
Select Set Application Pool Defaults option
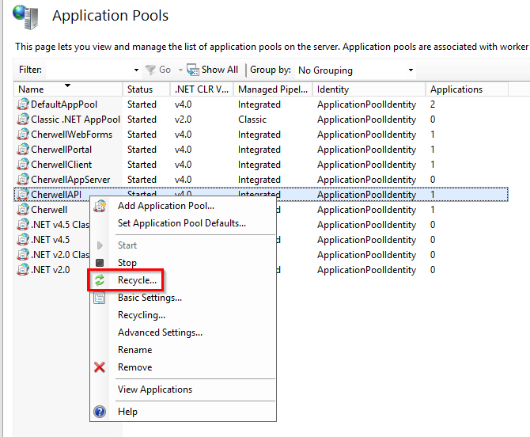coord(182,223)
